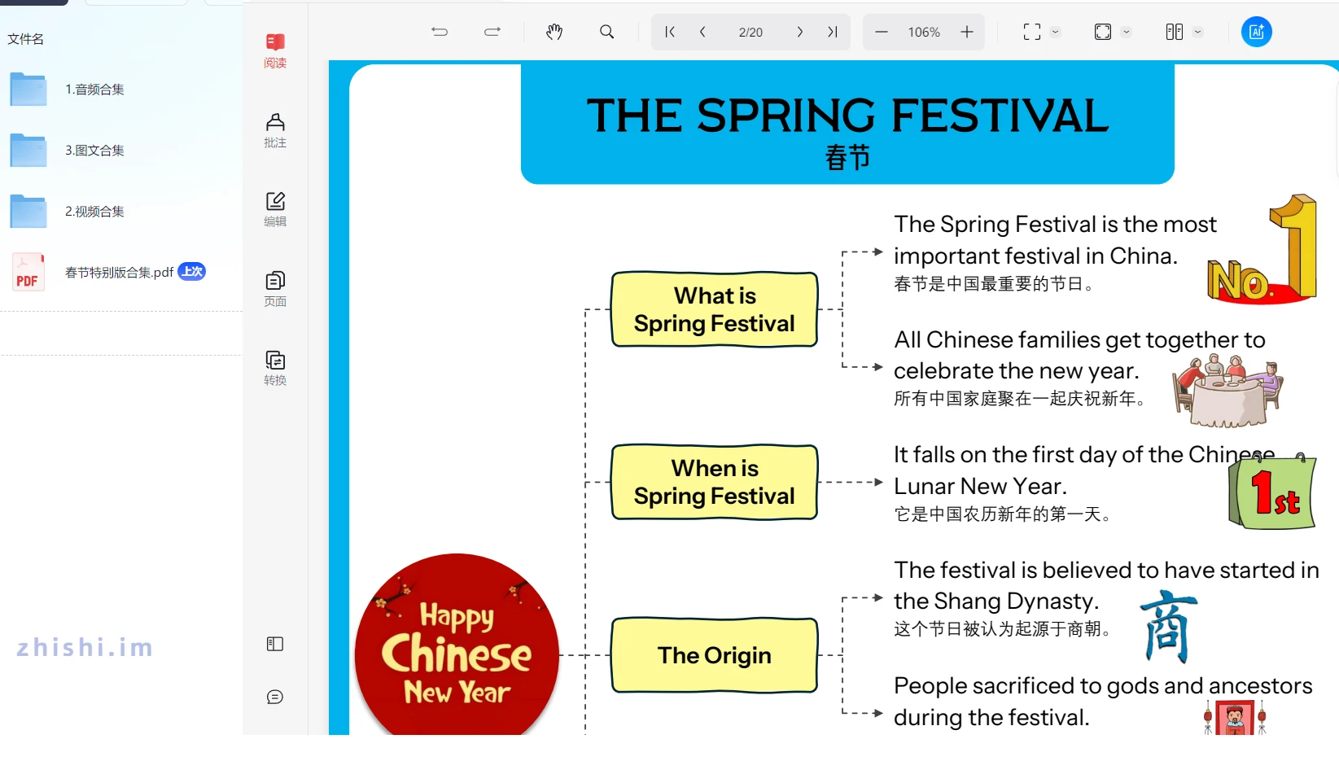The image size is (1339, 761).
Task: Click the 文件名 column header
Action: pyautogui.click(x=26, y=39)
